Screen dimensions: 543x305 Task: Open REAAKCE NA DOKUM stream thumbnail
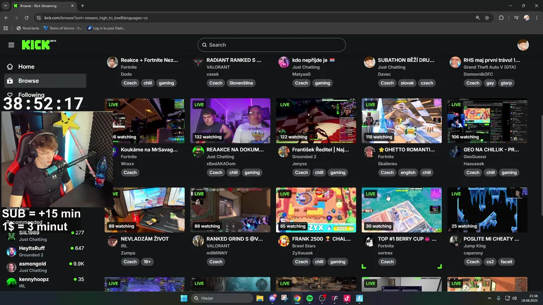click(230, 121)
